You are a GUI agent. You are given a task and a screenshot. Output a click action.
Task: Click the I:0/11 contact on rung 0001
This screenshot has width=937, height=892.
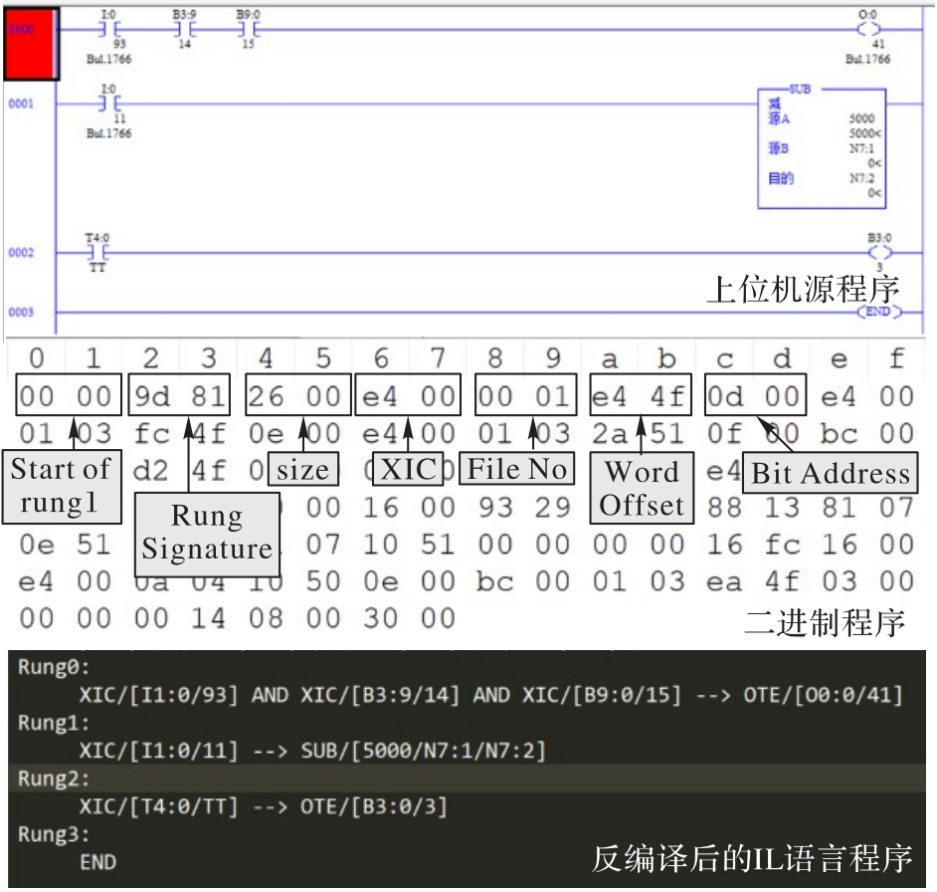click(x=108, y=103)
